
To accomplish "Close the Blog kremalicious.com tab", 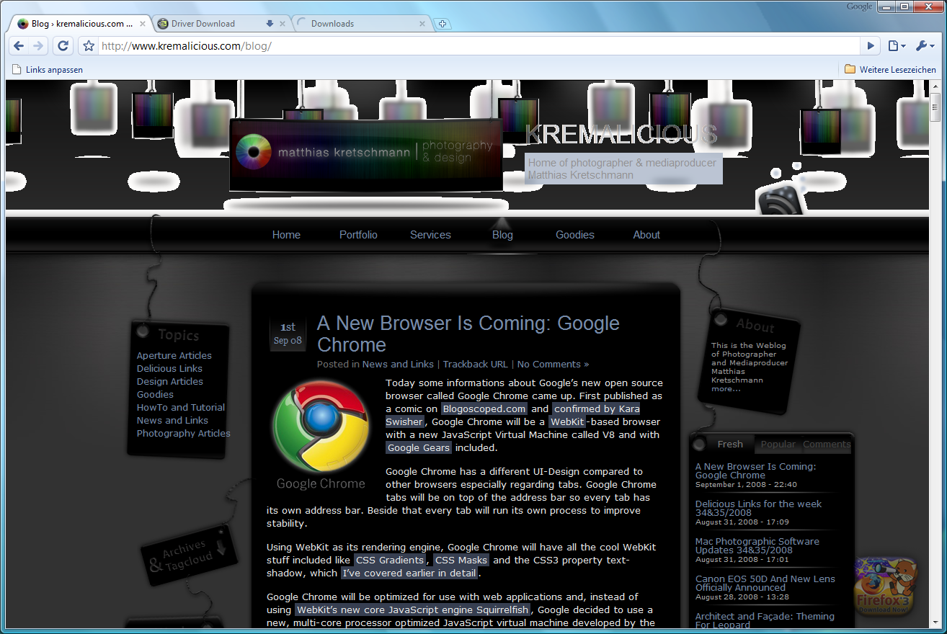I will click(x=143, y=24).
